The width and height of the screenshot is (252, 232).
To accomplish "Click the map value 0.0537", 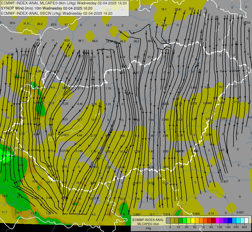I will point(65,135).
